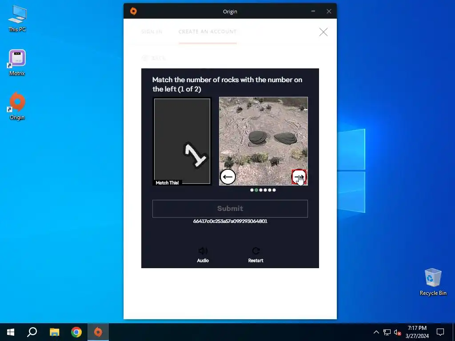Select the Recycle Bin icon
Screen dimensions: 455x341
pos(433,282)
